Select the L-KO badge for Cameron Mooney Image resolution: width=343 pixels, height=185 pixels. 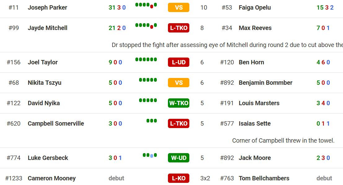click(x=178, y=178)
